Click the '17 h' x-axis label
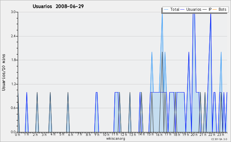This screenshot has width=231, height=142. point(168,134)
